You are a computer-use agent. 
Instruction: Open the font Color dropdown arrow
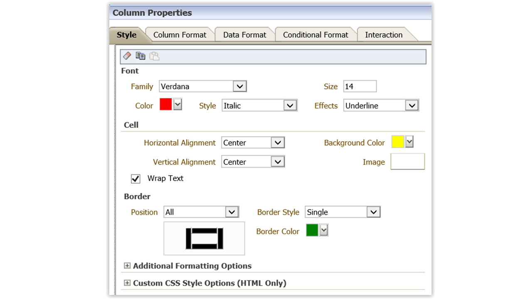click(177, 104)
